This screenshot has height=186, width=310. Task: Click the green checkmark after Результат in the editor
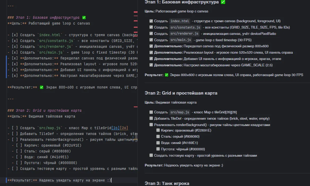[x=42, y=87]
